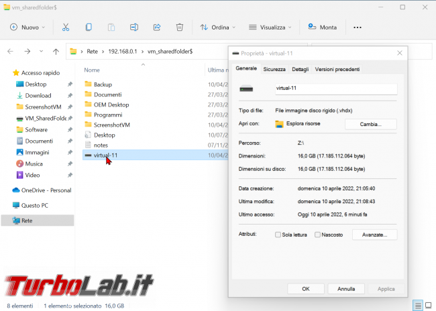Click the Share icon in toolbar
The width and height of the screenshot is (436, 311).
(157, 27)
